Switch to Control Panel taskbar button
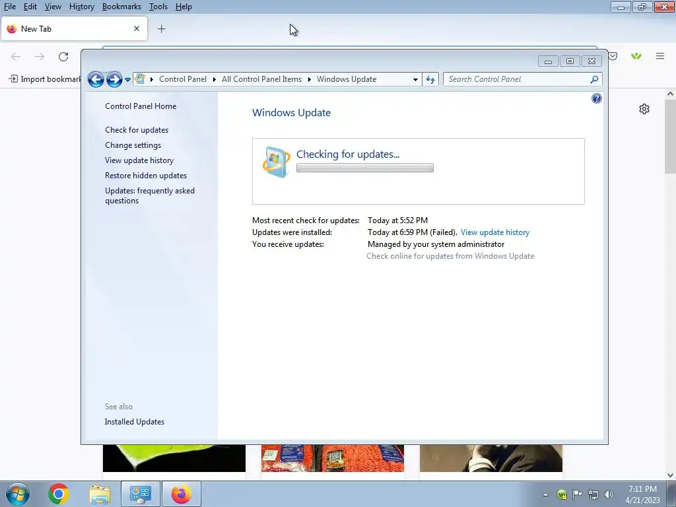This screenshot has width=676, height=507. (141, 494)
